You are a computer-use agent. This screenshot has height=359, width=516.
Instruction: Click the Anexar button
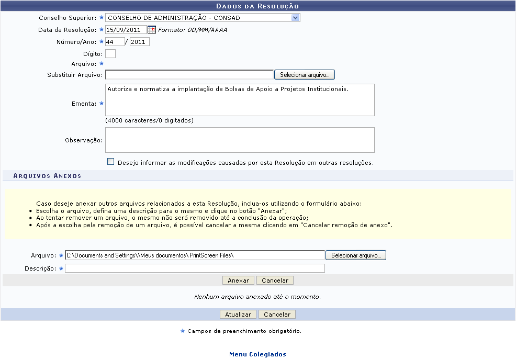pyautogui.click(x=239, y=281)
